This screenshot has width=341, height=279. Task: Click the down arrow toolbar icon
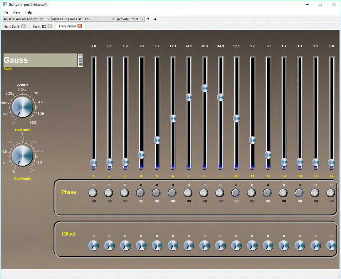(x=148, y=19)
